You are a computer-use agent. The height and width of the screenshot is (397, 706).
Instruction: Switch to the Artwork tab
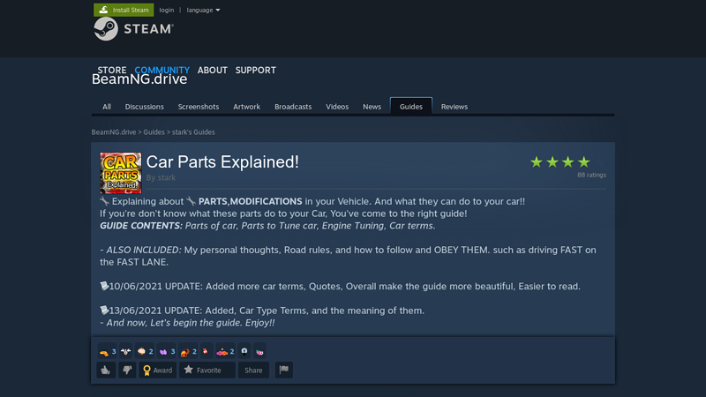coord(247,107)
